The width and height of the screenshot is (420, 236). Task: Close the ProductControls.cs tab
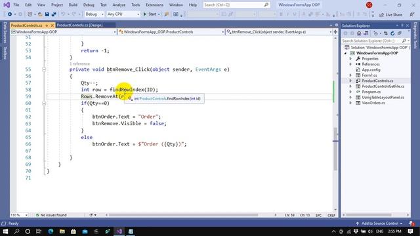coord(52,26)
